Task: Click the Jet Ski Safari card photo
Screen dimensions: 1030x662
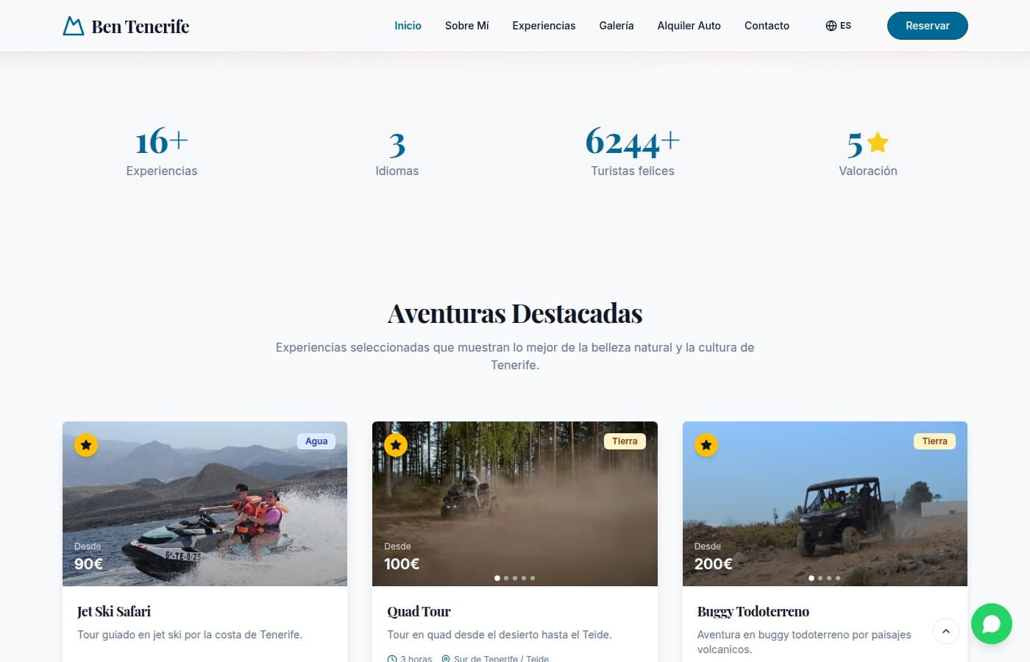Action: point(205,504)
